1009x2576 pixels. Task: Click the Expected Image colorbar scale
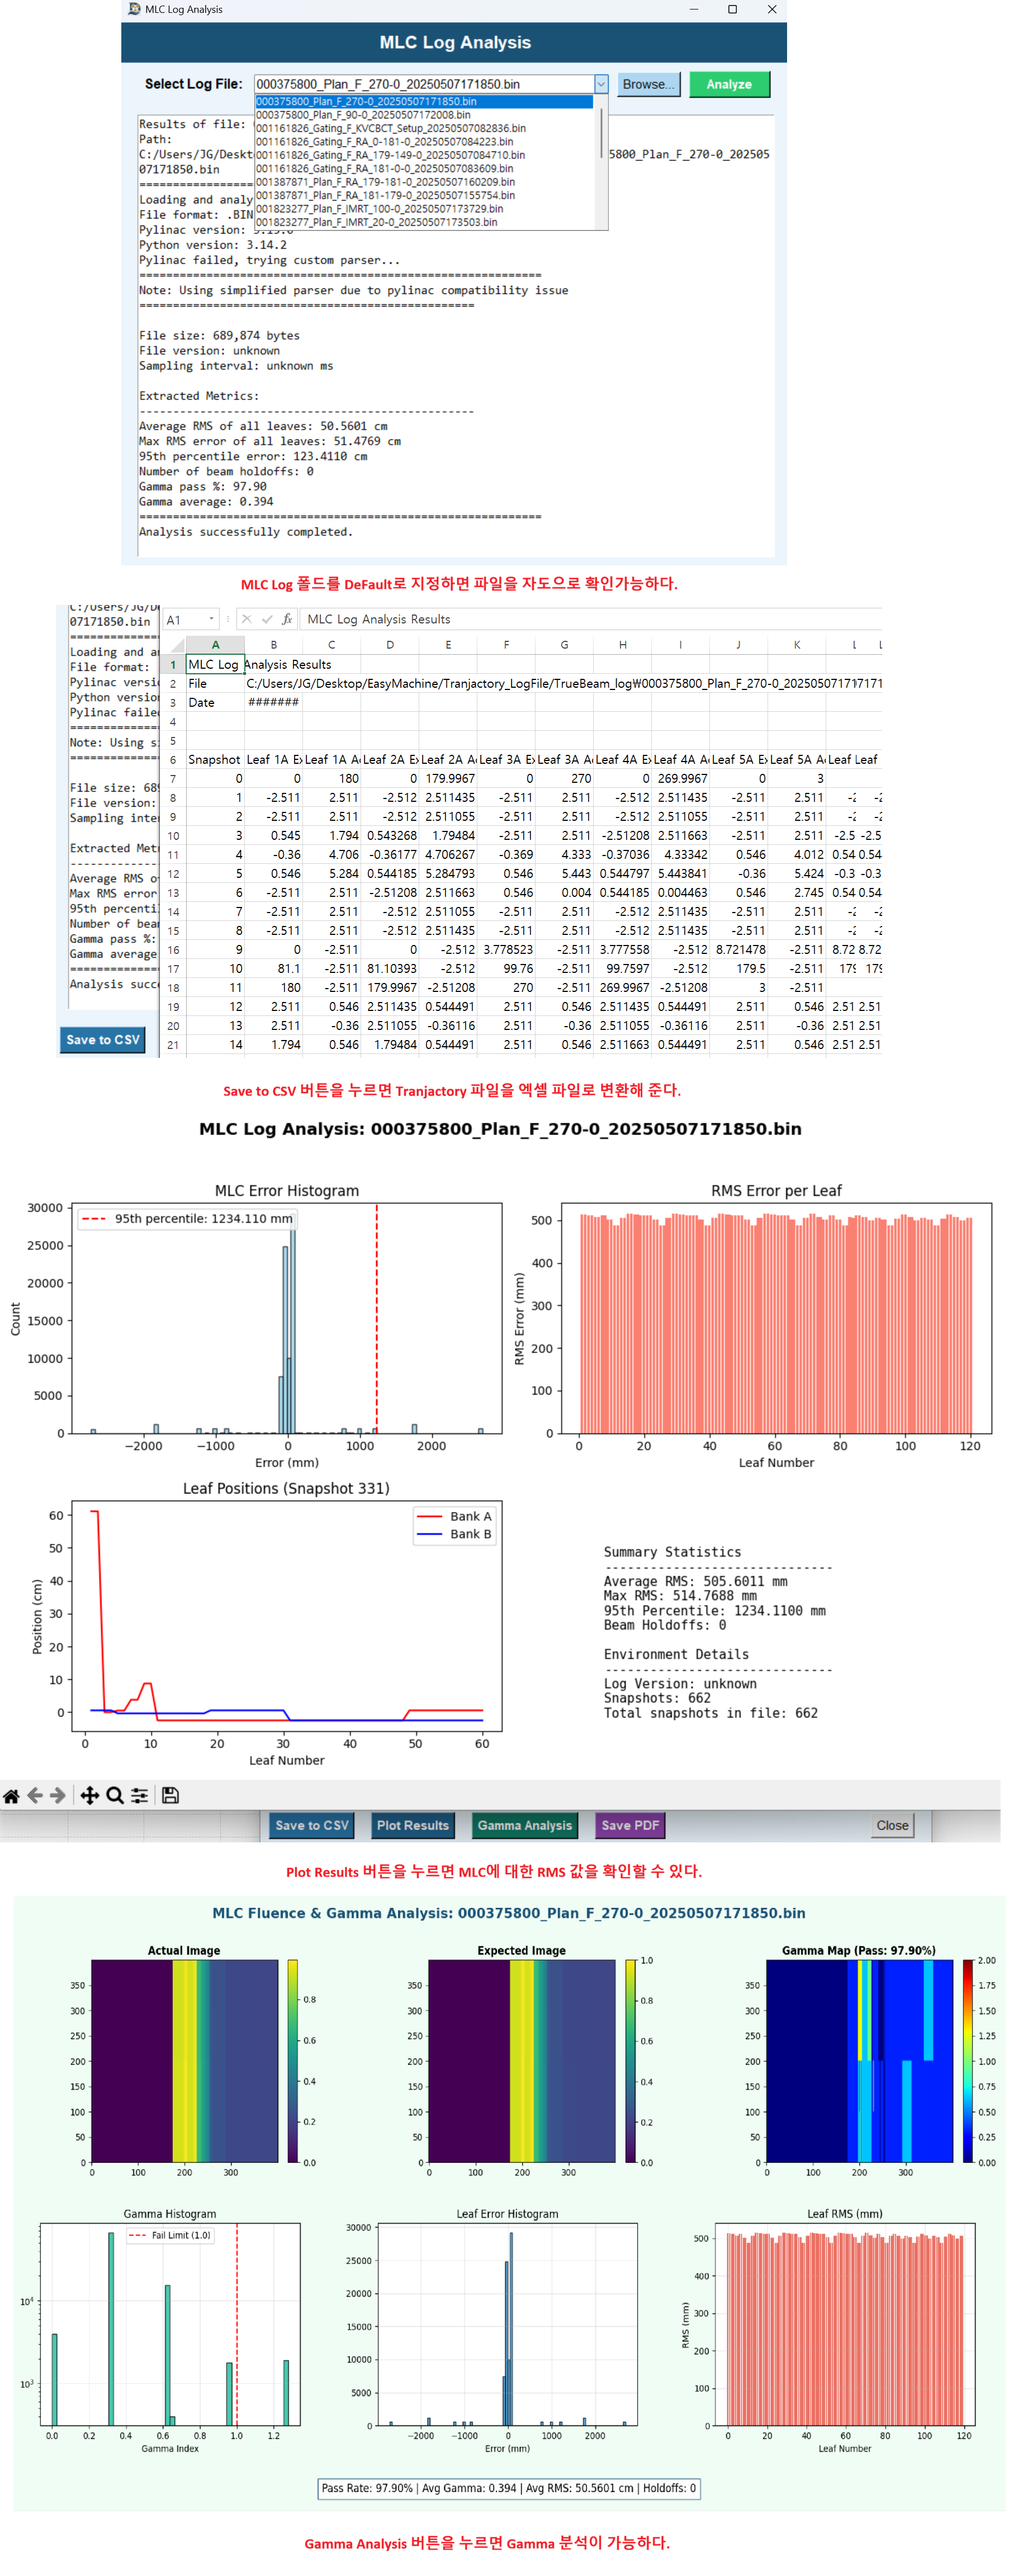tap(631, 2061)
